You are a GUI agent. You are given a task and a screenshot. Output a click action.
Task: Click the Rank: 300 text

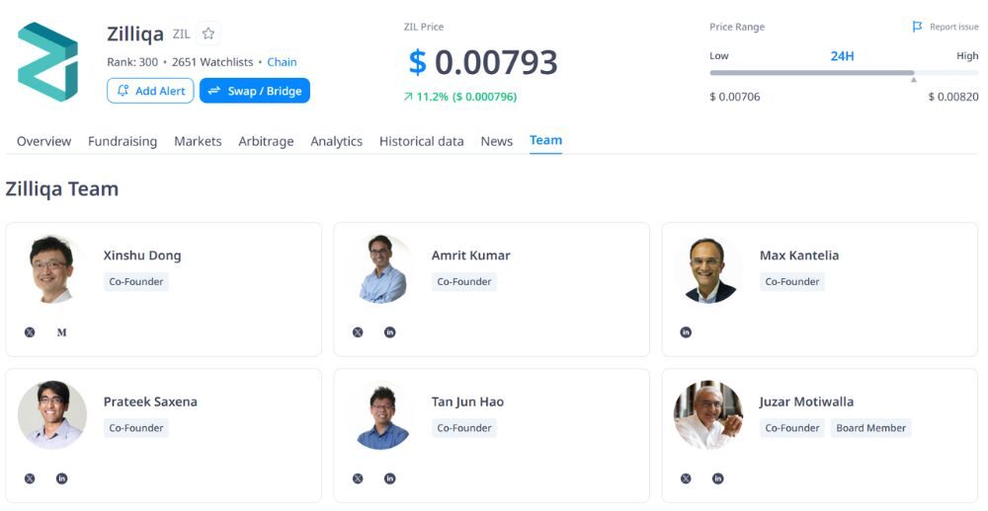(x=132, y=62)
